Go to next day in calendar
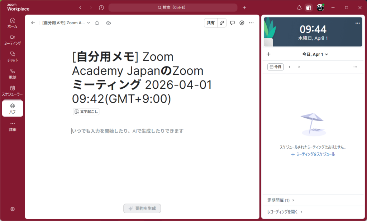 [x=299, y=67]
